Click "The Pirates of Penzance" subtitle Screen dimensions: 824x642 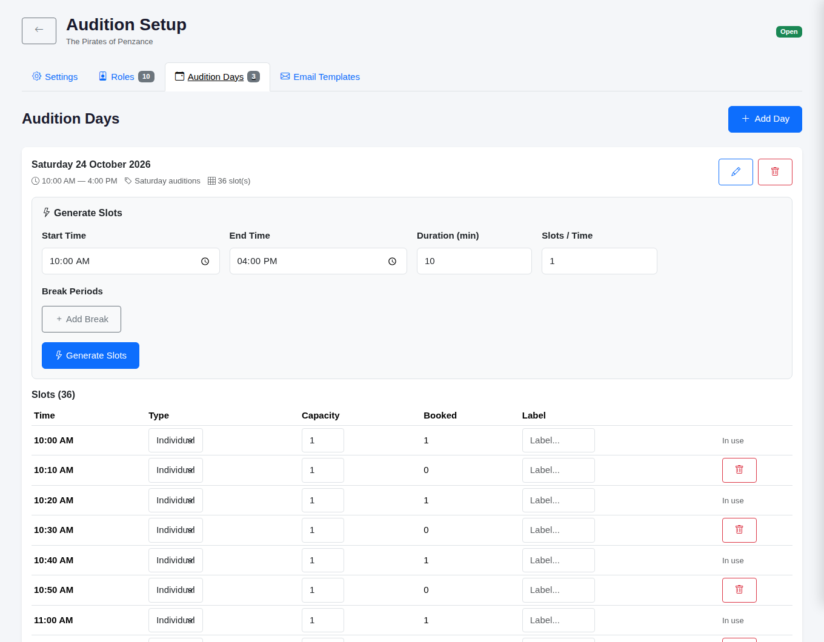click(x=110, y=42)
